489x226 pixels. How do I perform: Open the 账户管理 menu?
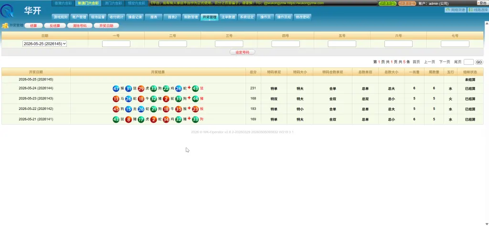[79, 17]
